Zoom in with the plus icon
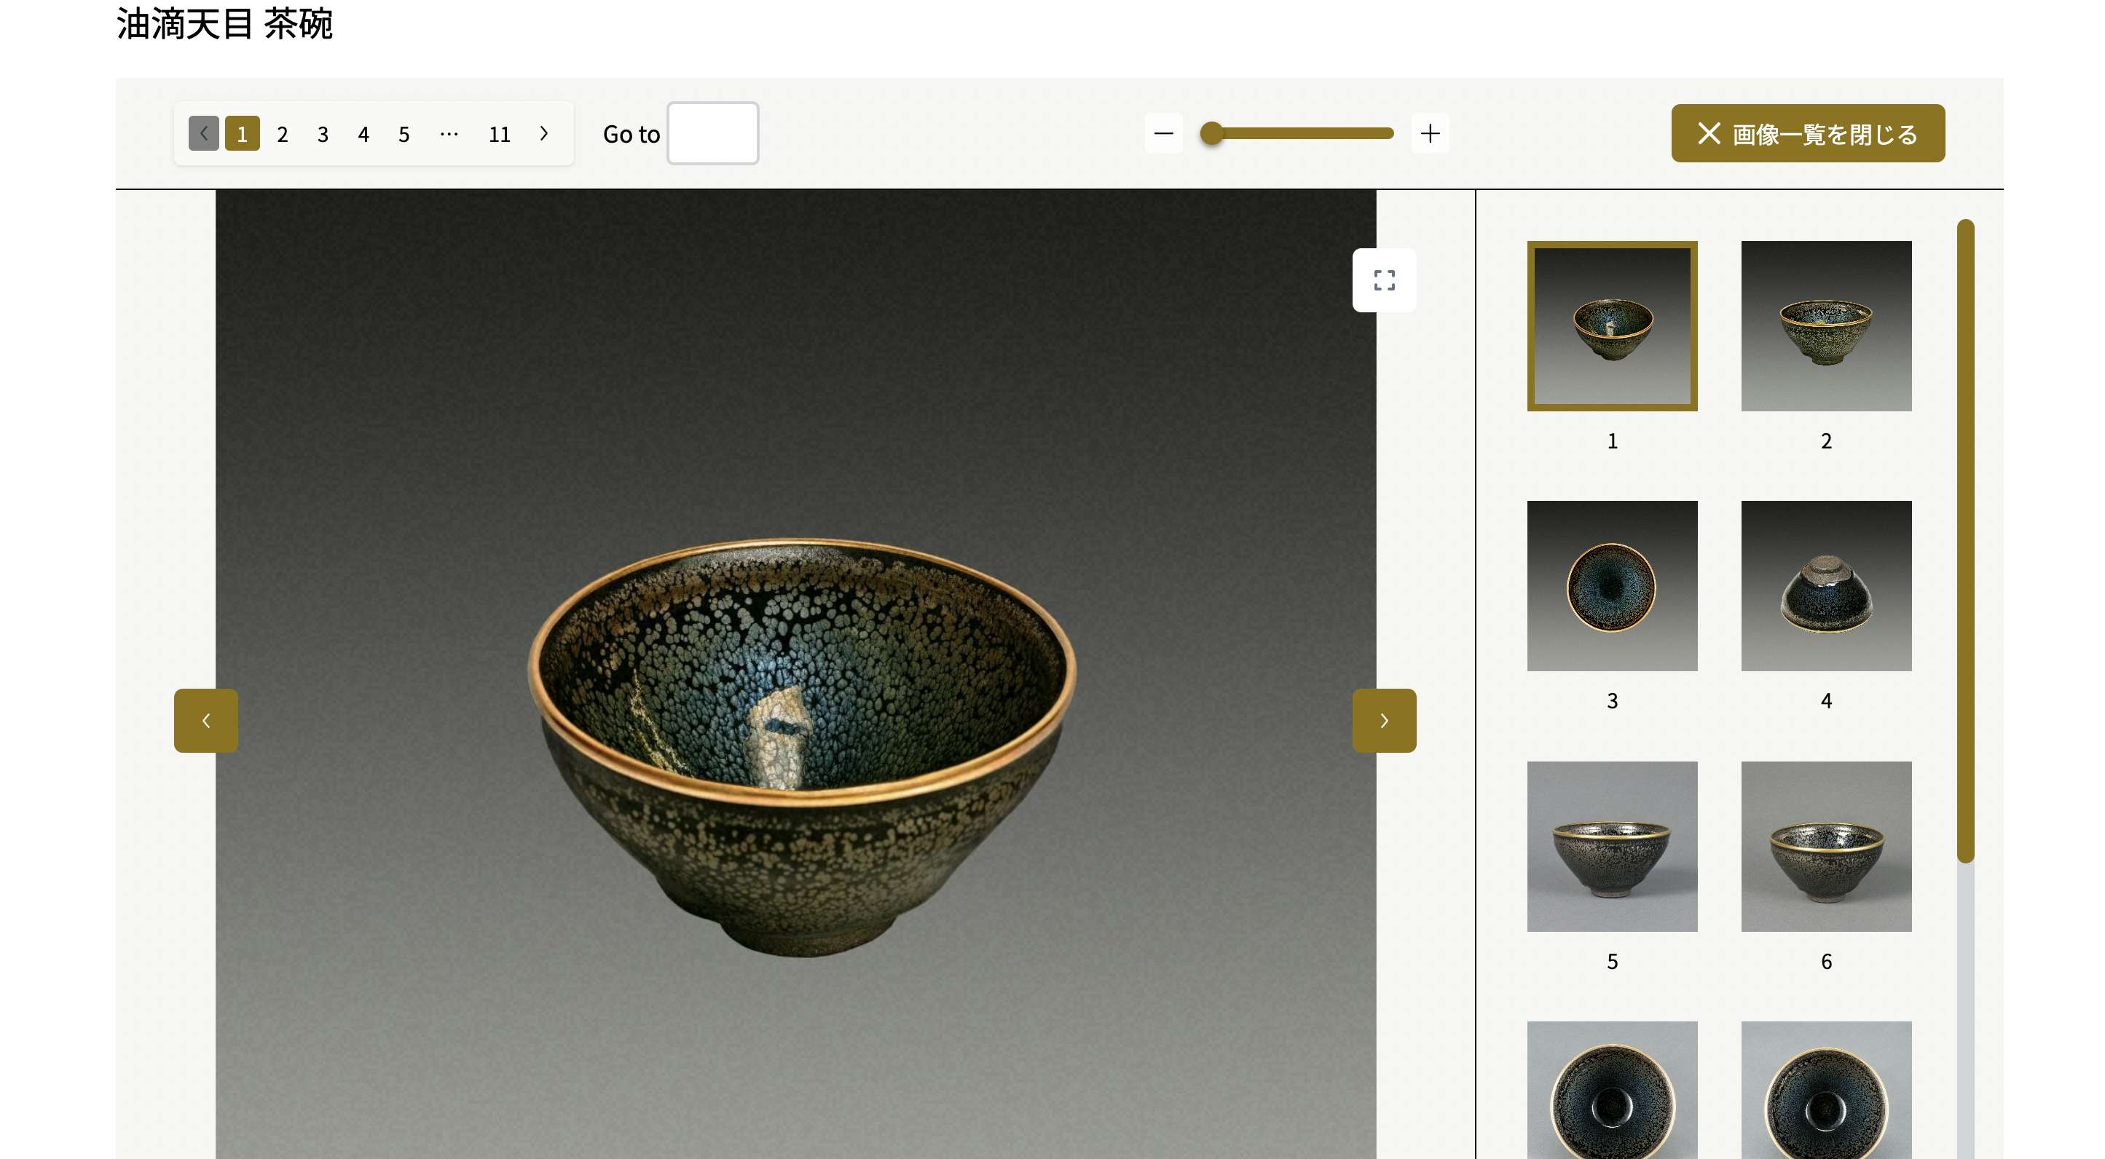The width and height of the screenshot is (2105, 1159). tap(1429, 133)
